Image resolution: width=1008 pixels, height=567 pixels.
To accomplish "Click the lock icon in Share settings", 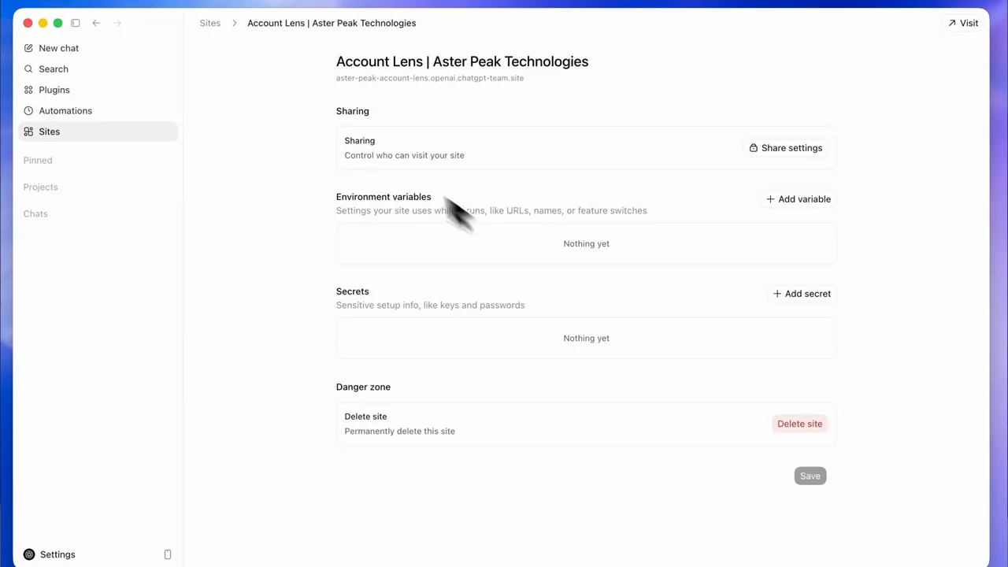I will coord(754,148).
